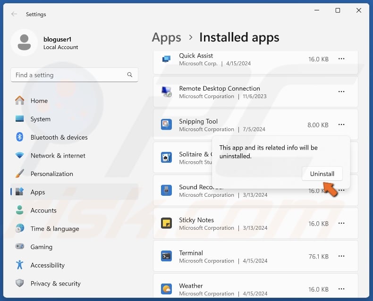Open Network & internet settings
373x301 pixels.
point(74,156)
